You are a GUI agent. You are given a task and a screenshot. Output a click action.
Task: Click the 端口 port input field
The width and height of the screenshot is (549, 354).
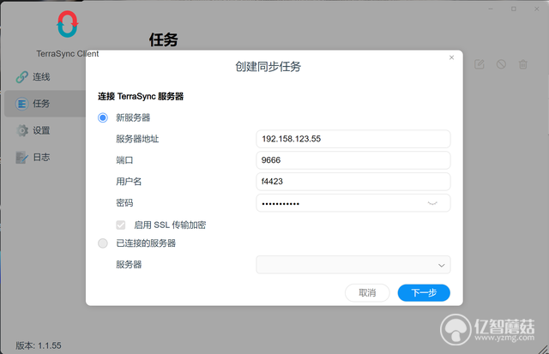(x=353, y=160)
